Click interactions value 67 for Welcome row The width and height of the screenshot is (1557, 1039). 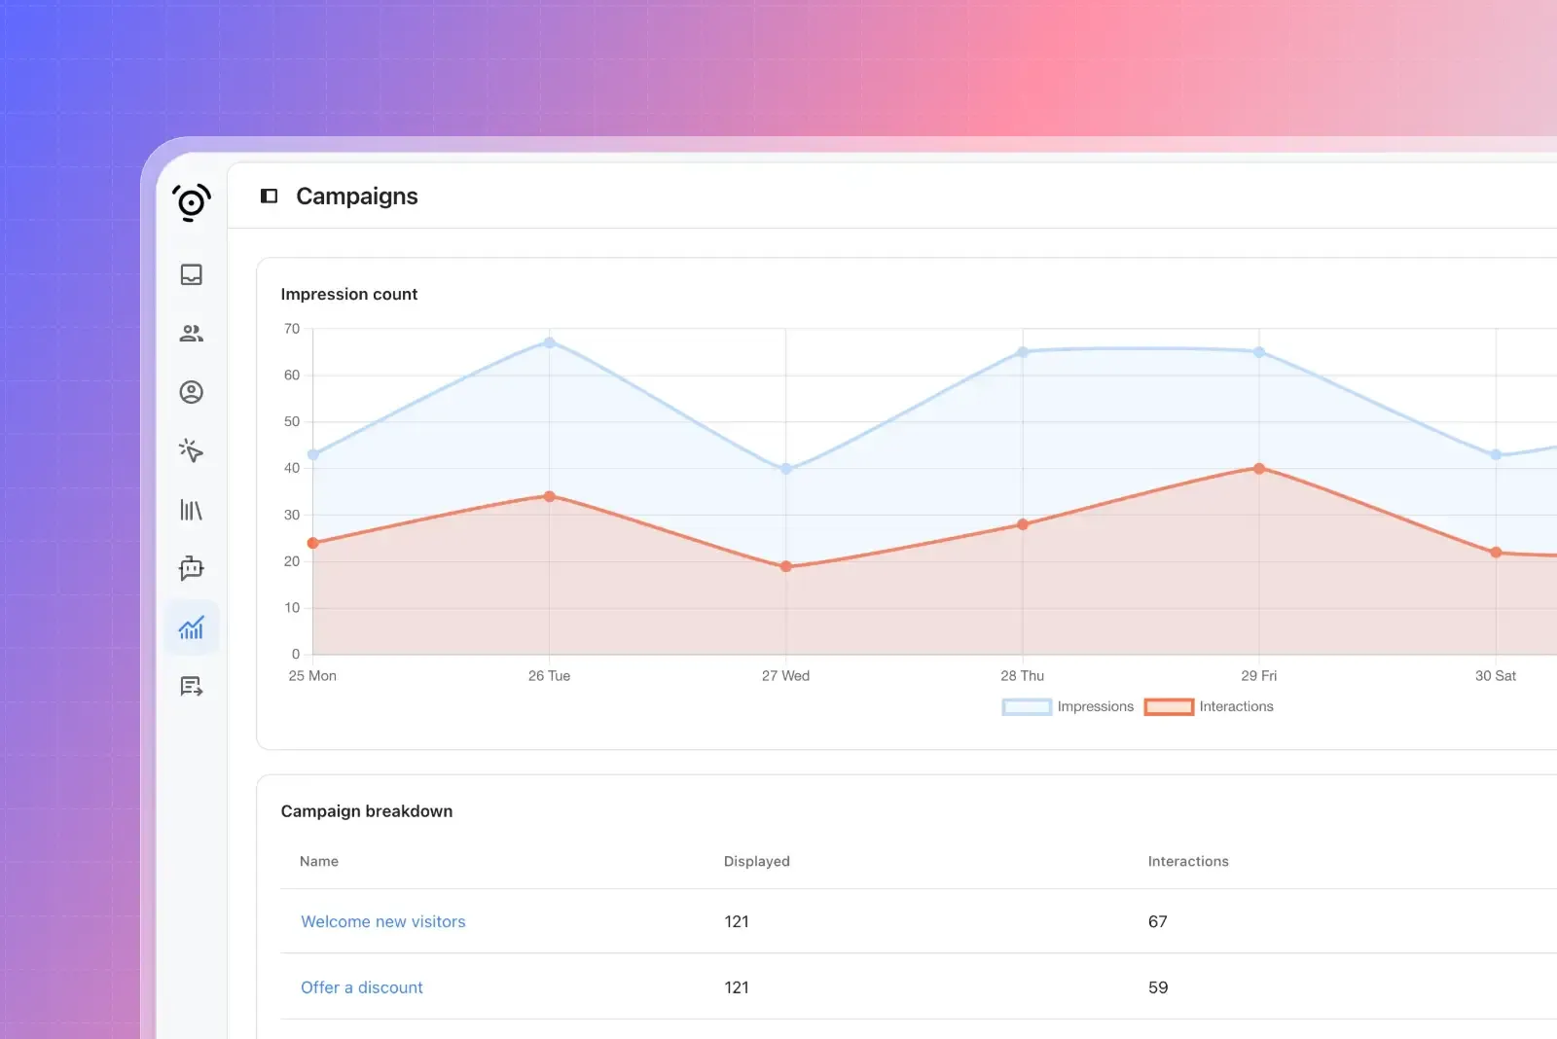tap(1158, 921)
